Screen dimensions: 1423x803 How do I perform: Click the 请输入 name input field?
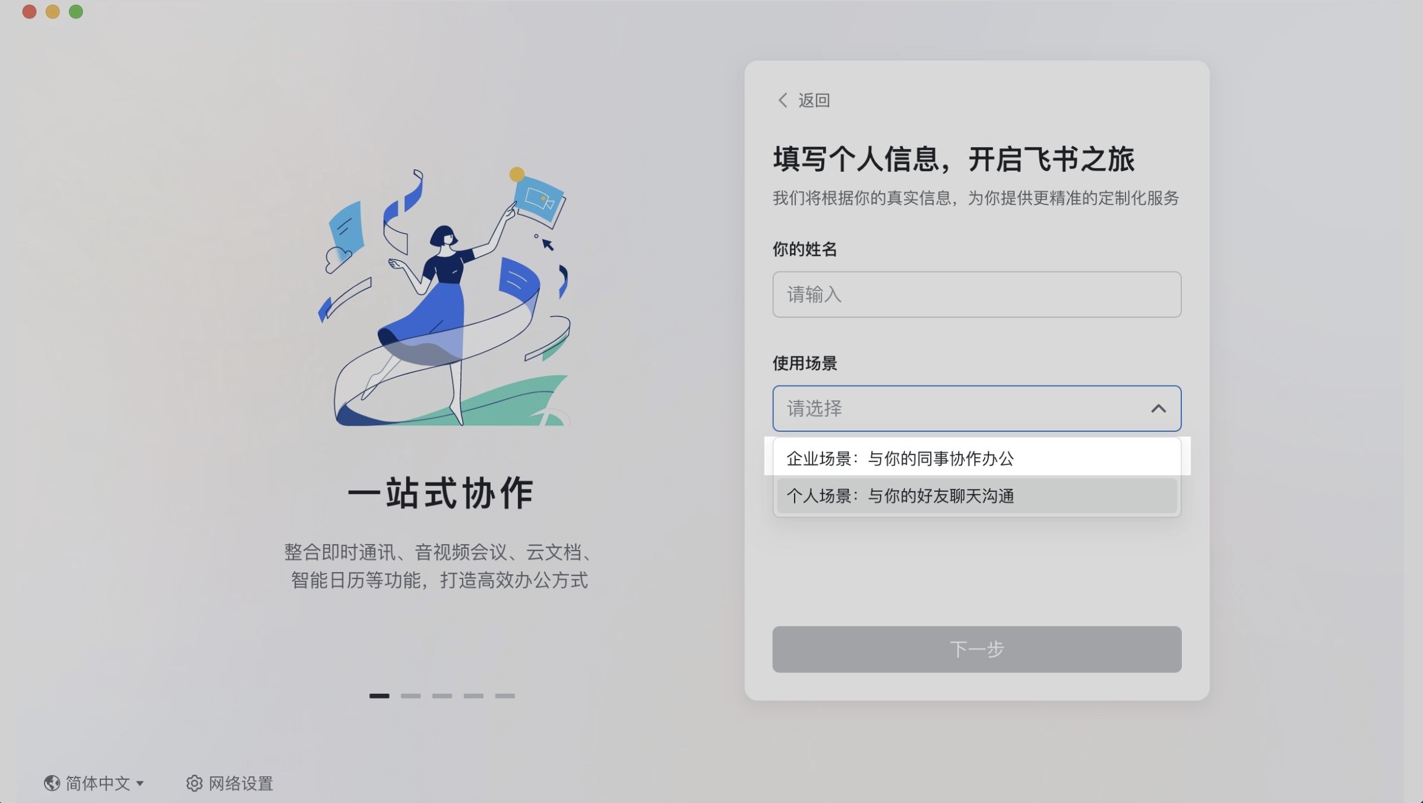(976, 294)
